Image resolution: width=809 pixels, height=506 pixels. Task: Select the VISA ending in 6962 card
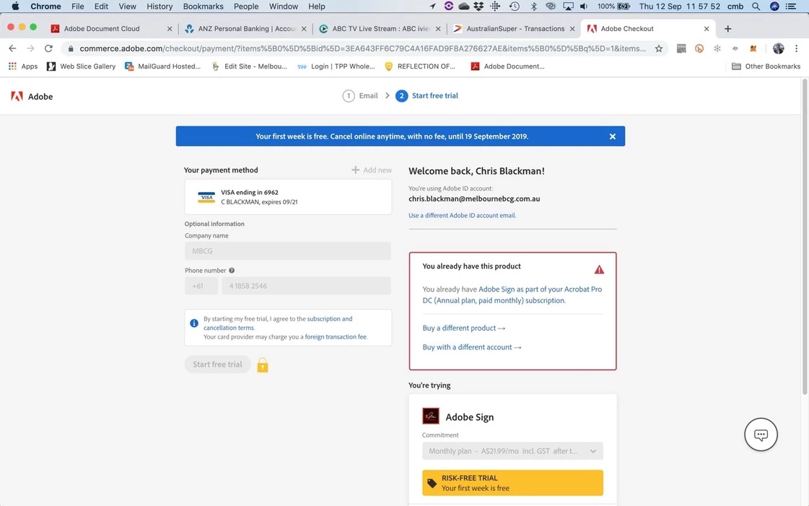[288, 197]
